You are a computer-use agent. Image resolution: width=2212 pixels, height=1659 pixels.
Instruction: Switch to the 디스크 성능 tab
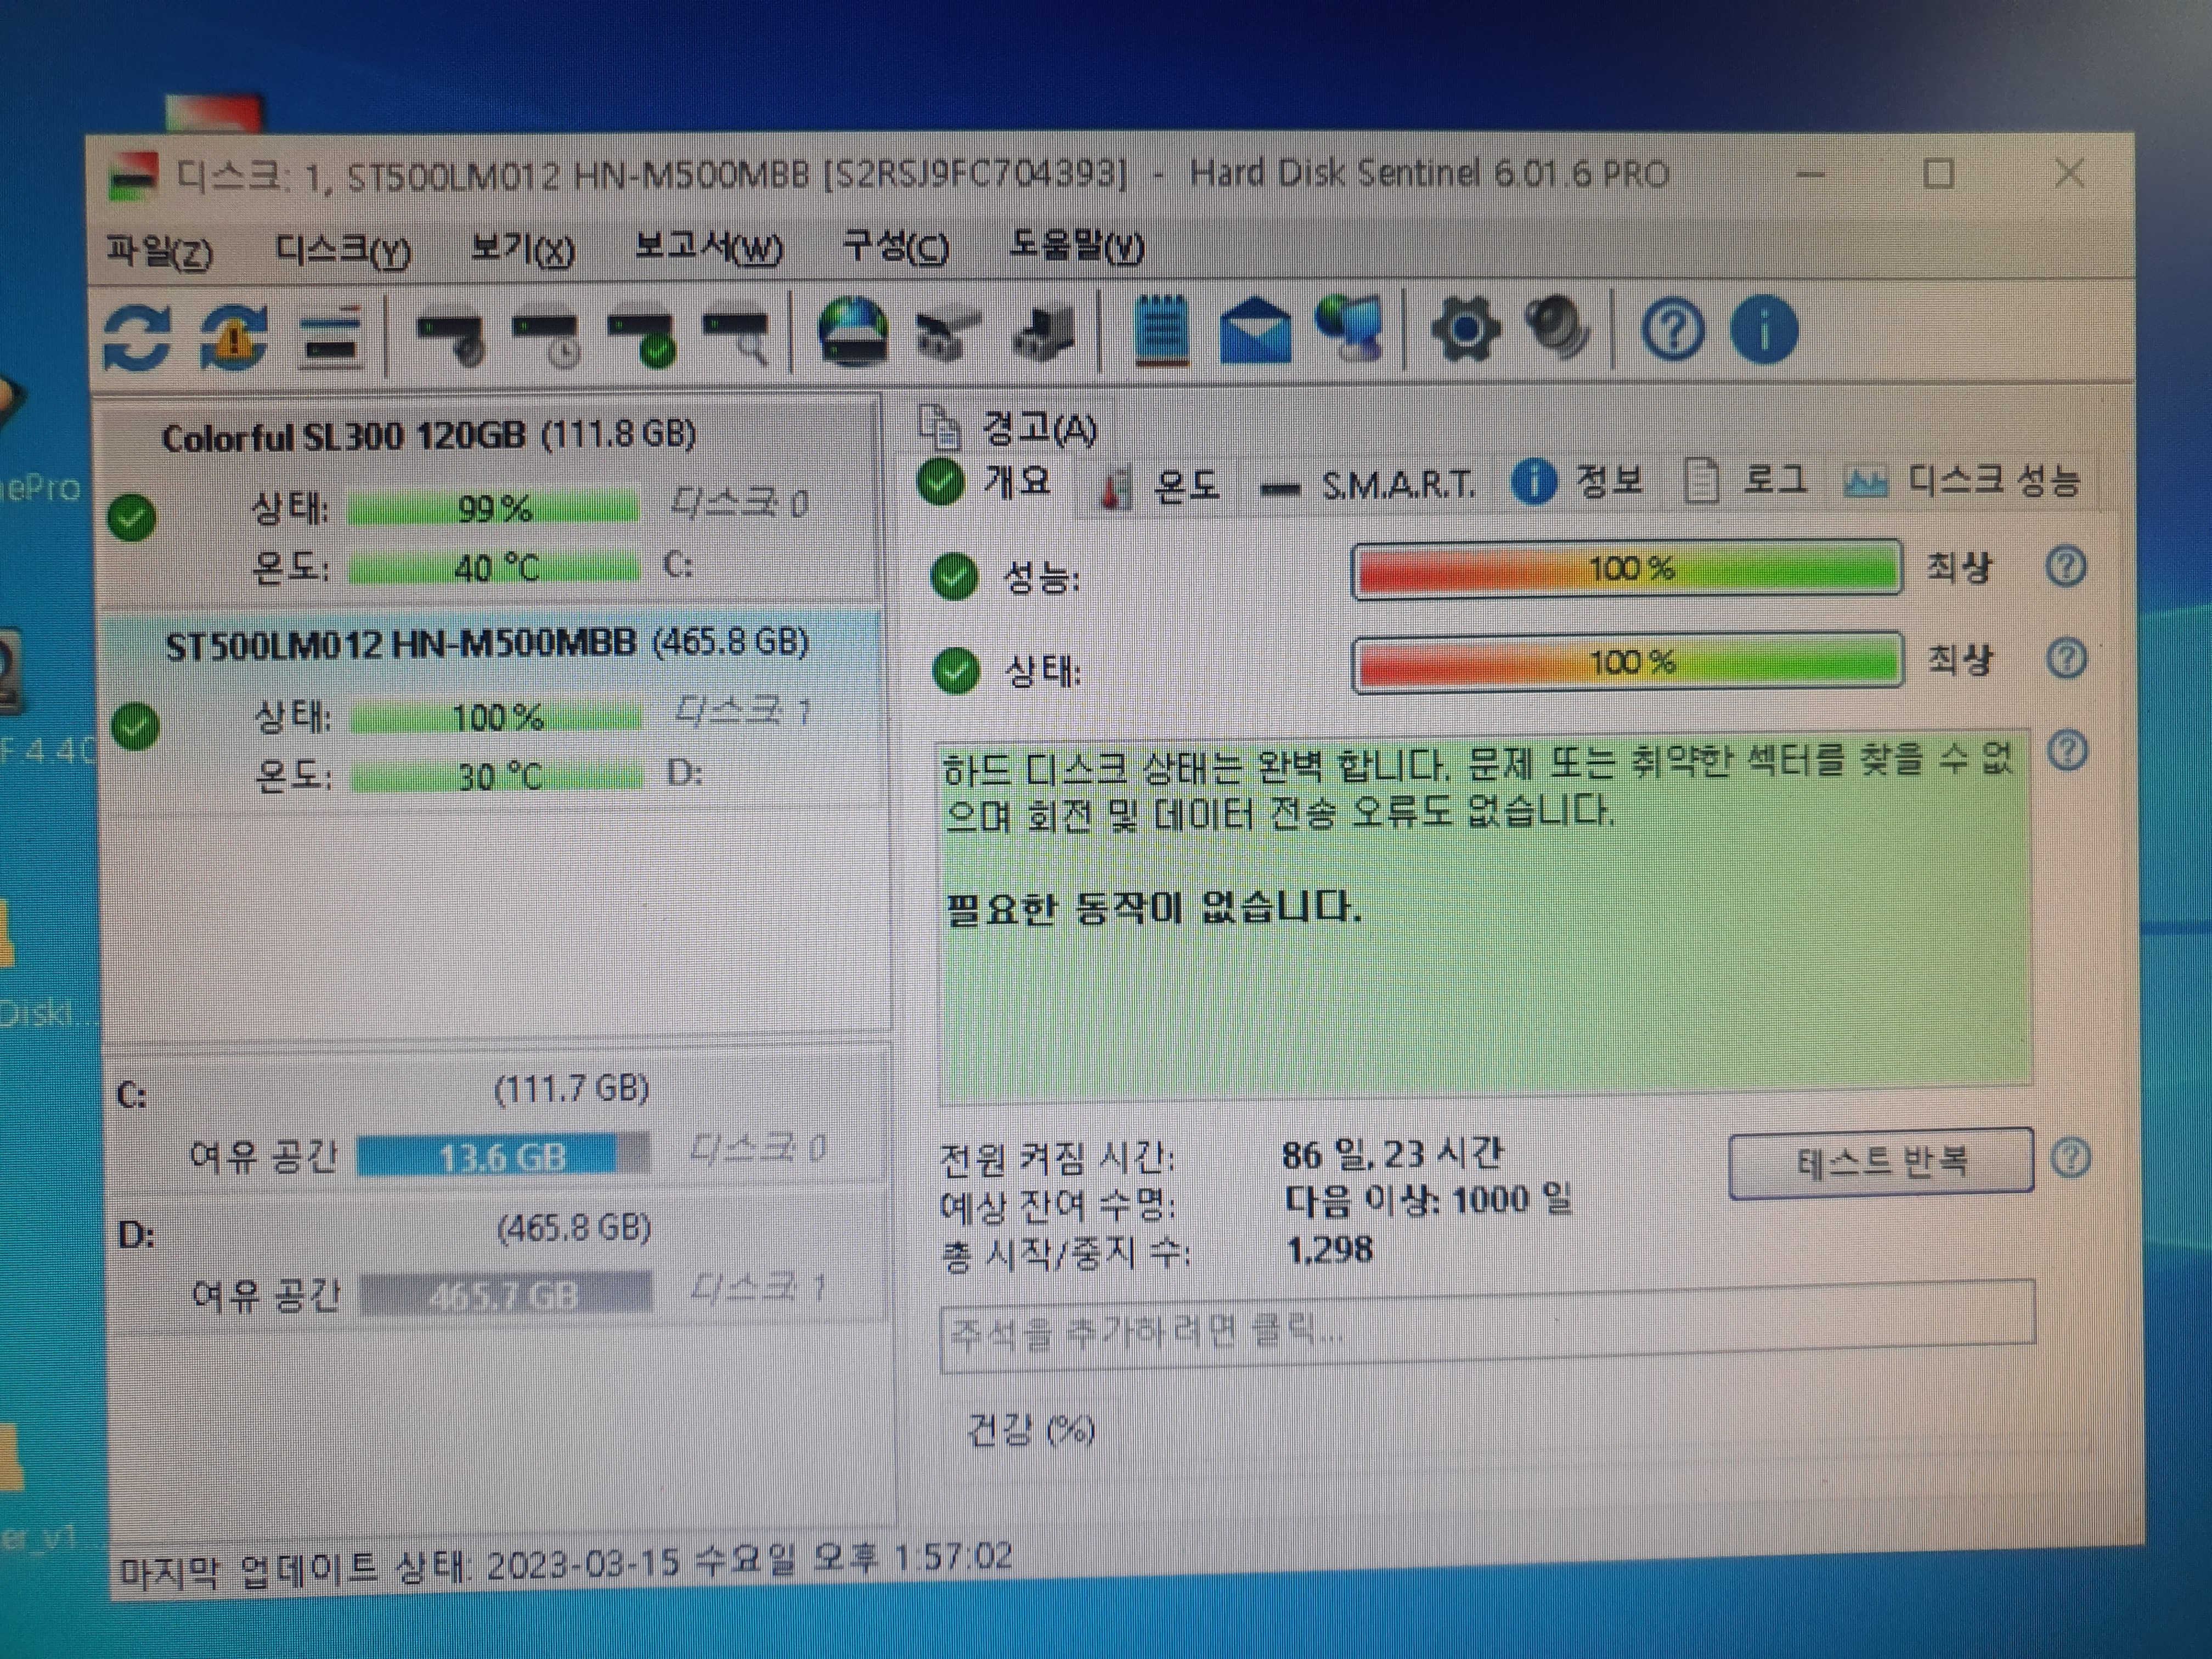(1963, 481)
